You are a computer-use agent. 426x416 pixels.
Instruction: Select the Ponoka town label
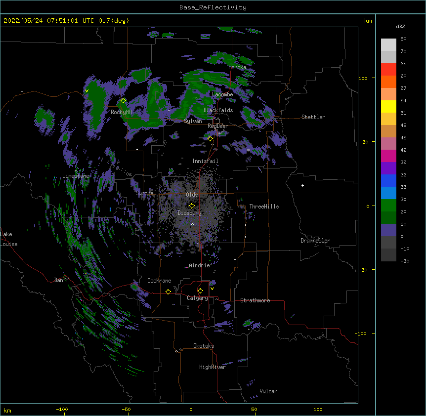tap(237, 67)
